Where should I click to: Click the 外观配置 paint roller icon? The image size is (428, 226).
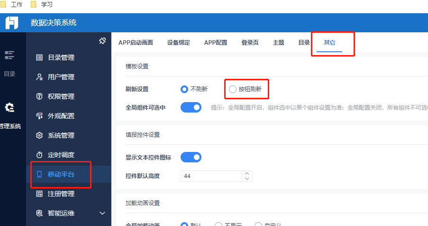coord(39,116)
